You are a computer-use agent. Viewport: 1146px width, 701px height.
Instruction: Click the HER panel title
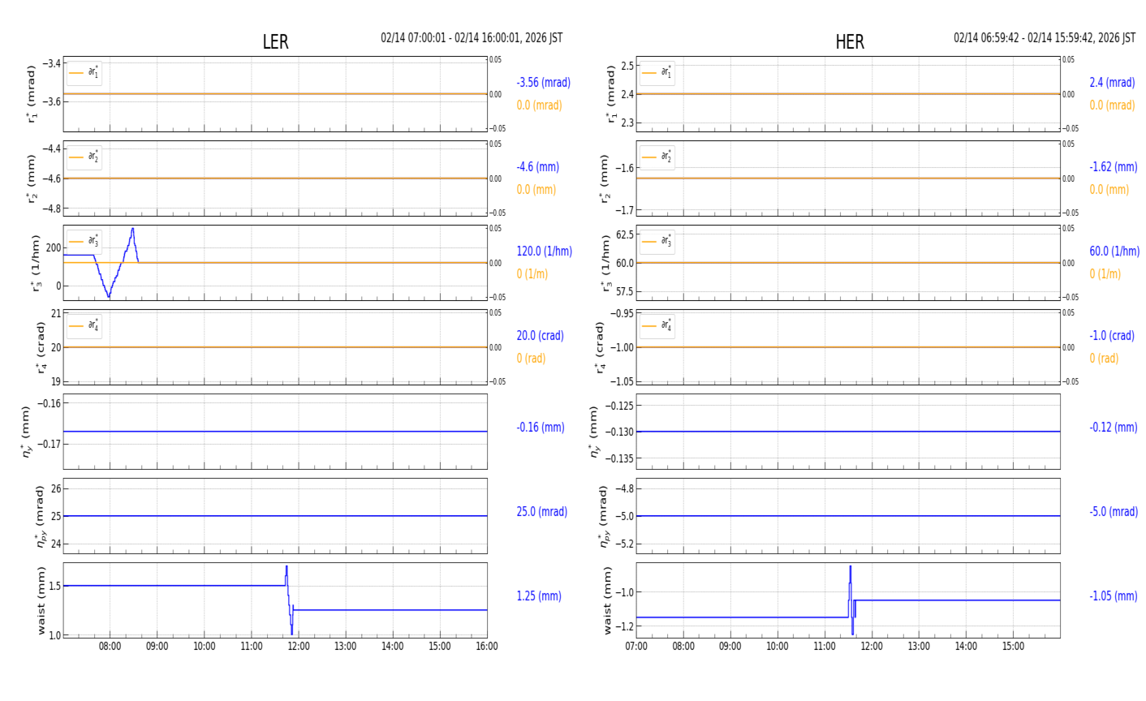tap(849, 42)
